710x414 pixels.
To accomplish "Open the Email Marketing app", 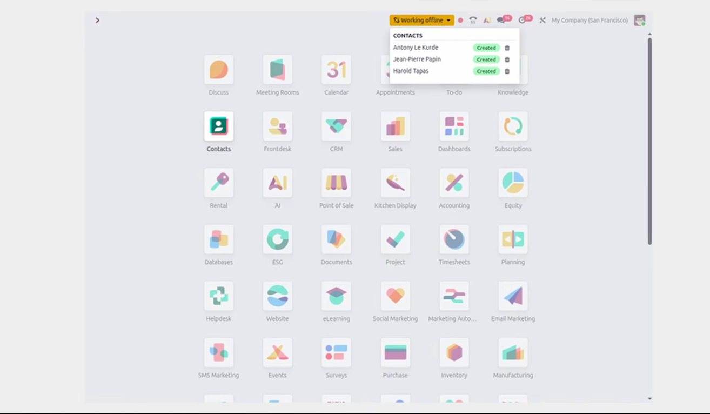I will point(513,296).
